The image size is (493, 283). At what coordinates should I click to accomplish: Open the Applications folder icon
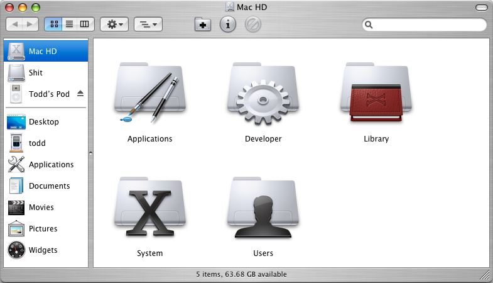click(150, 92)
